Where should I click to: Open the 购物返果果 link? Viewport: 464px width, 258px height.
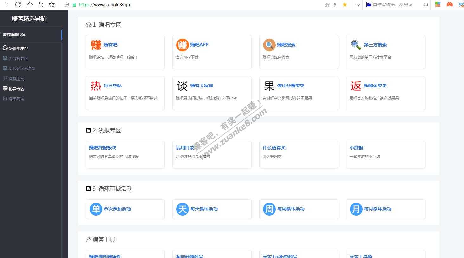(x=375, y=86)
